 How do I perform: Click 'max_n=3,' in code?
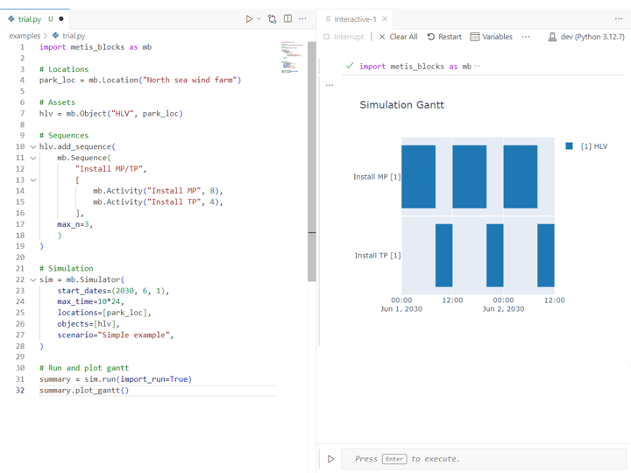tap(74, 224)
